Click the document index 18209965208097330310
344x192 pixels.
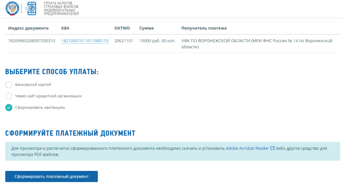click(x=31, y=41)
